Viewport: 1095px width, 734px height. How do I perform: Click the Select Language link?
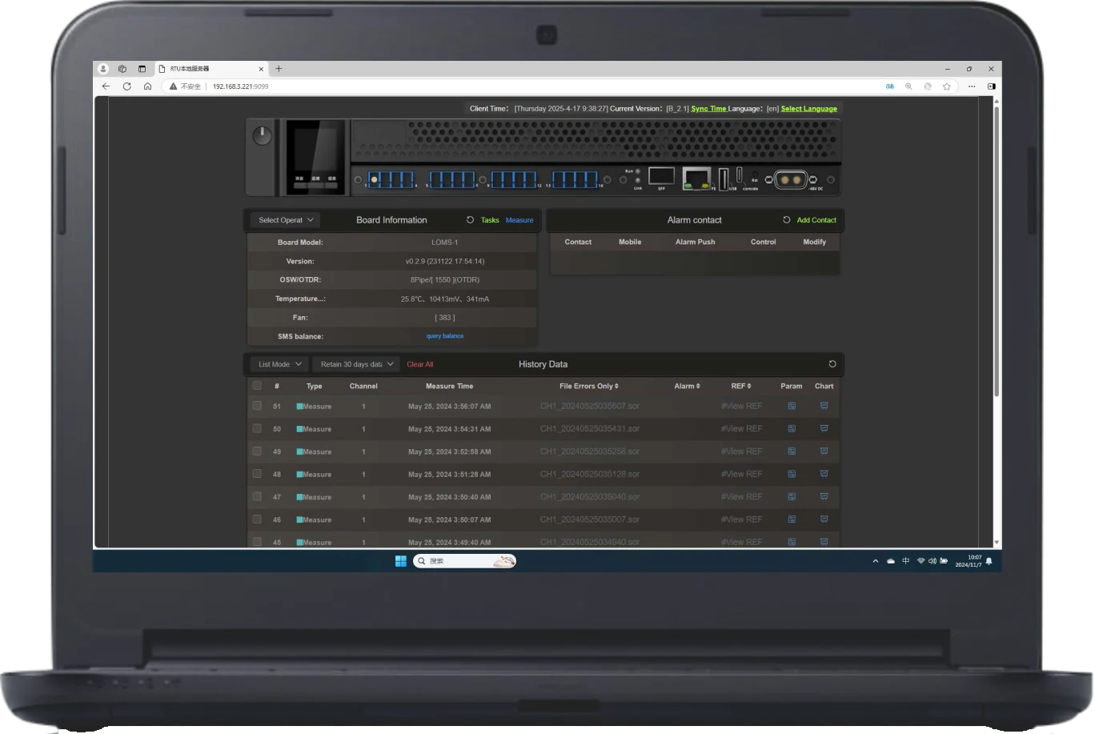coord(809,109)
